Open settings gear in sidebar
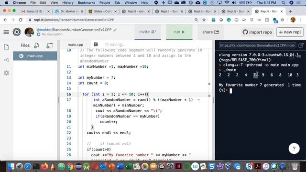Screen dimensions: 306x172 (6, 73)
